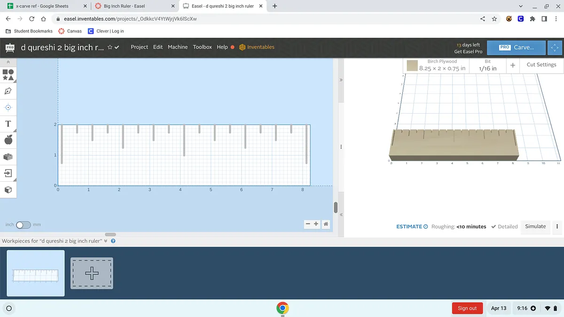Screen dimensions: 564x317
Task: Open the 3D cube tool
Action: point(8,190)
